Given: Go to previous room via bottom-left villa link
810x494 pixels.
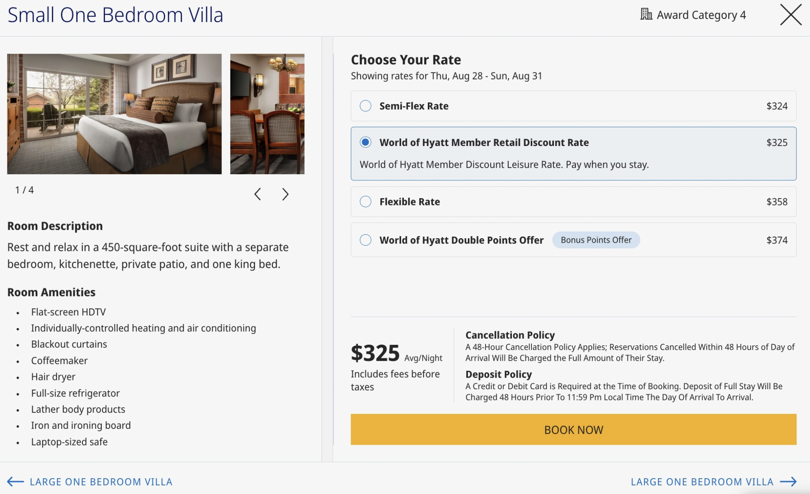Looking at the screenshot, I should pyautogui.click(x=101, y=482).
